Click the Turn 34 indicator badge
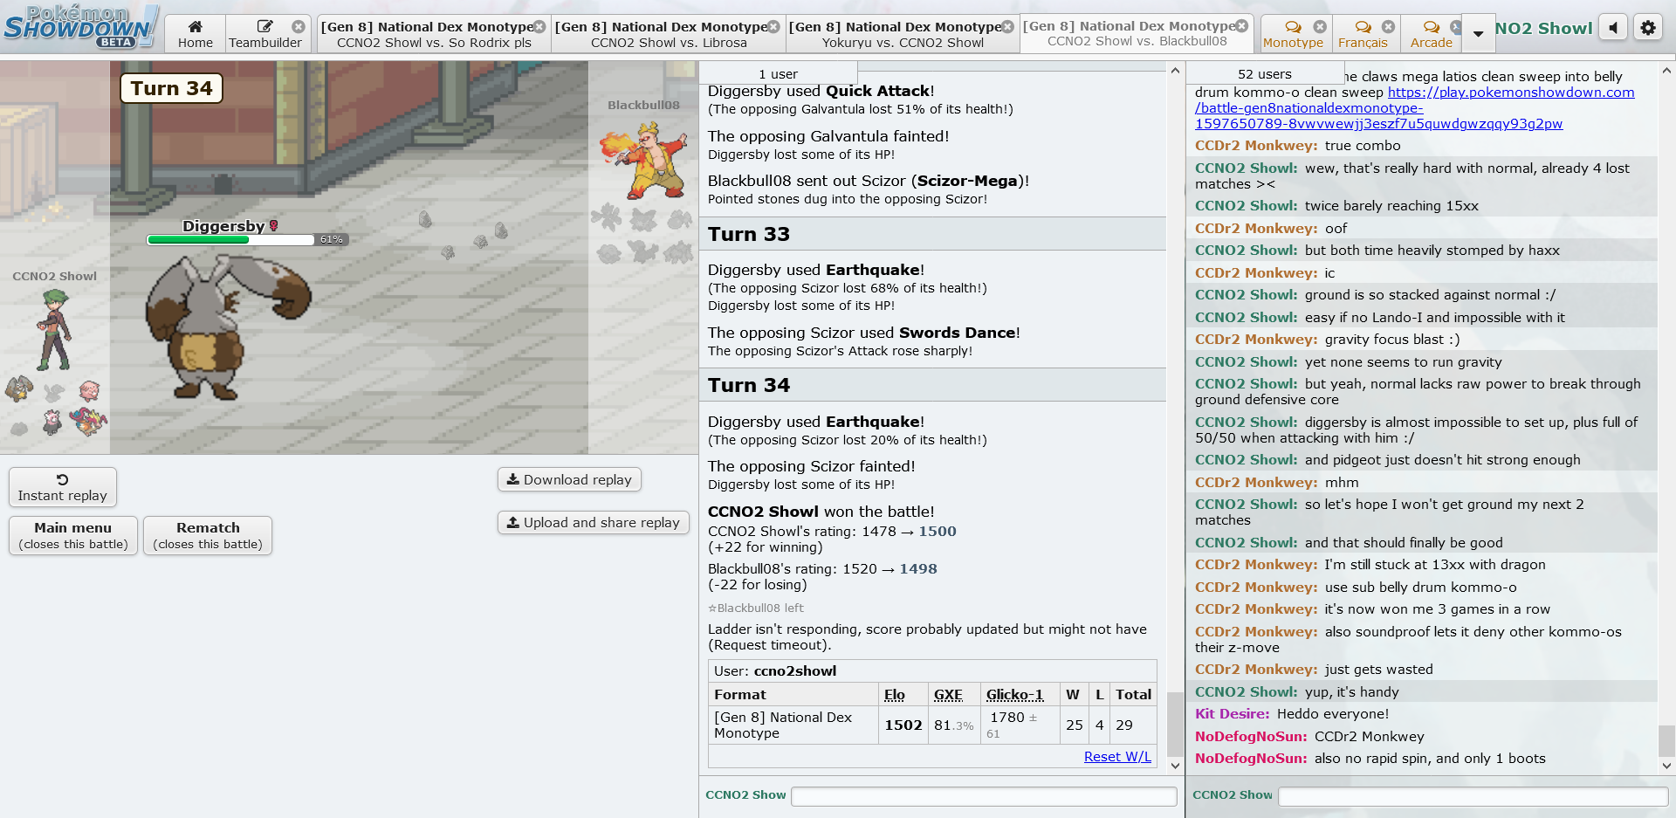 point(171,88)
